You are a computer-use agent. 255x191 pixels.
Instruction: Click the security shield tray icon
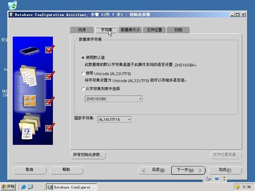click(237, 187)
